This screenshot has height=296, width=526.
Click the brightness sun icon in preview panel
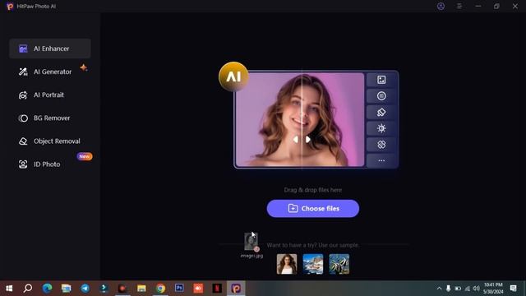click(381, 128)
